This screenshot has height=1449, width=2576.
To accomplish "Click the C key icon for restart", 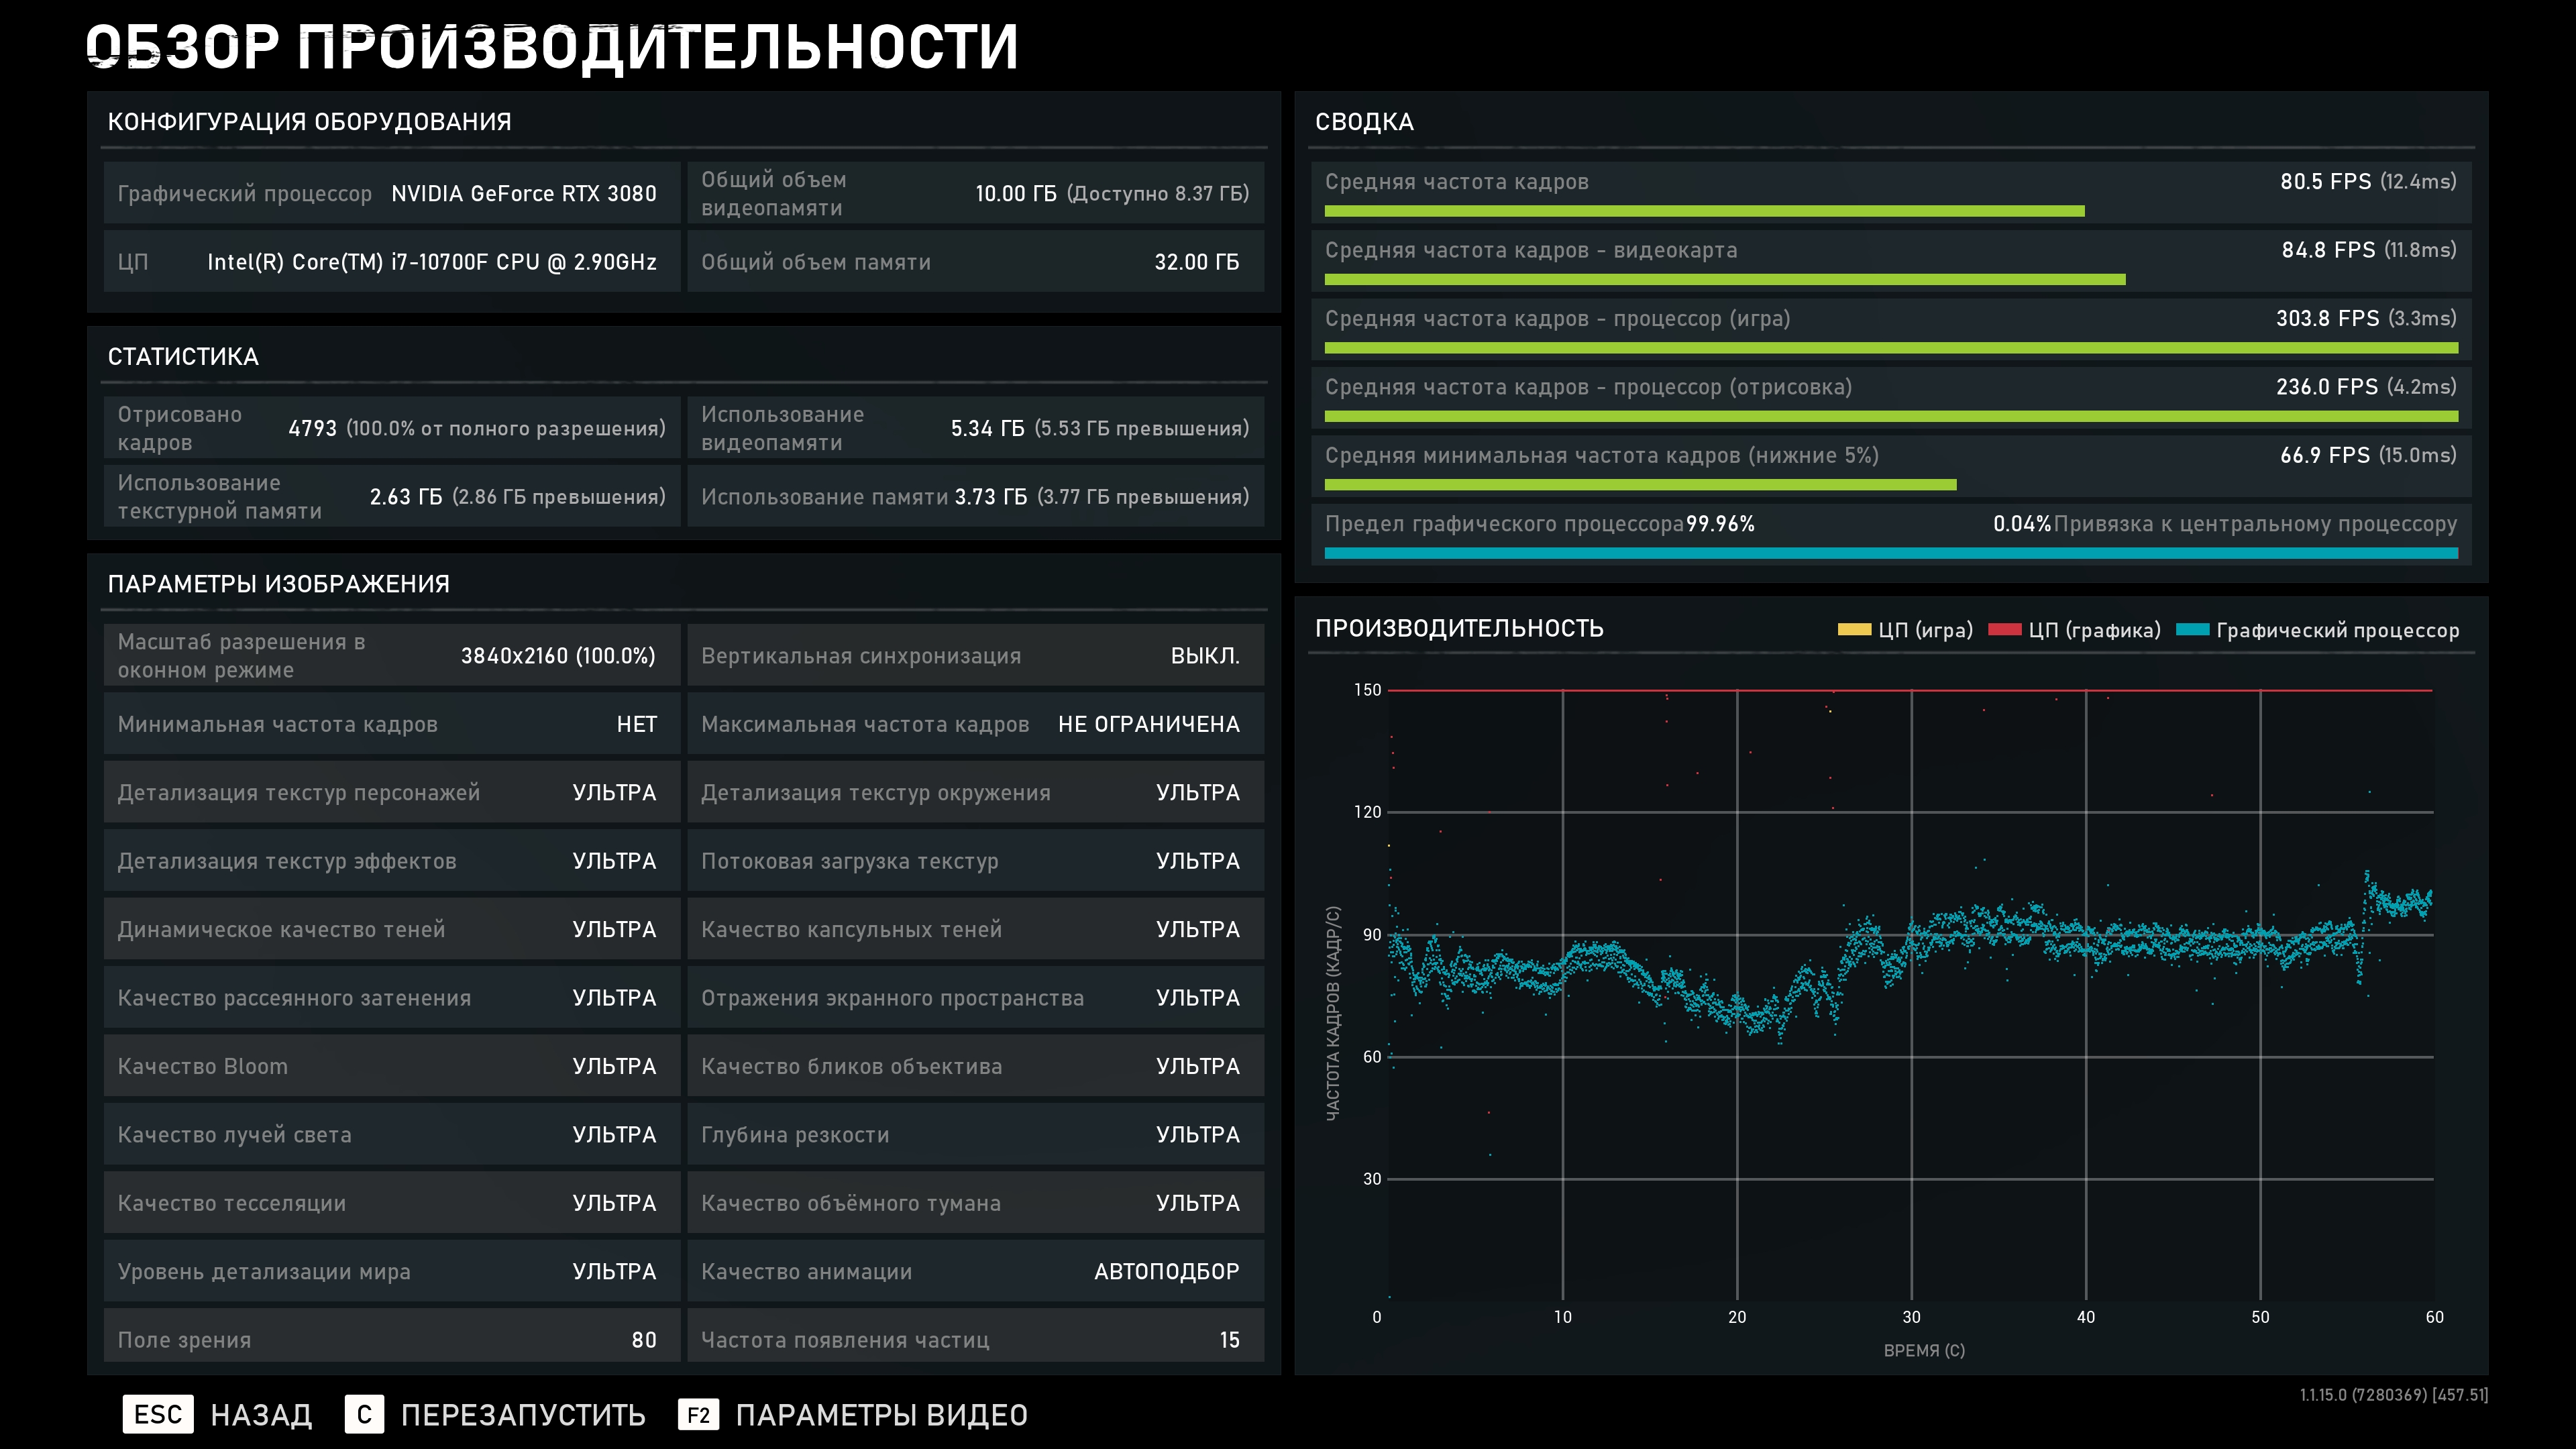I will point(364,1414).
